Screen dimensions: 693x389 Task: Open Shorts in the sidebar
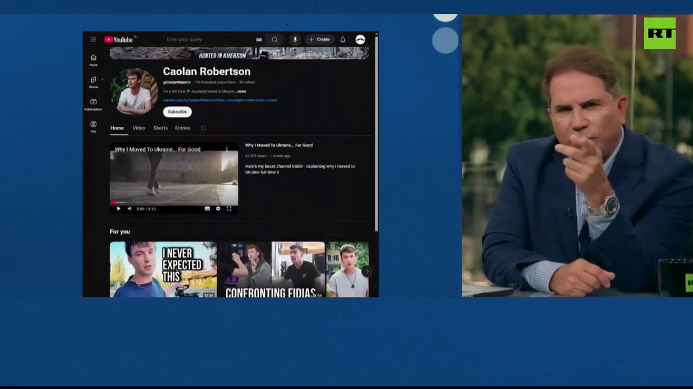coord(94,82)
